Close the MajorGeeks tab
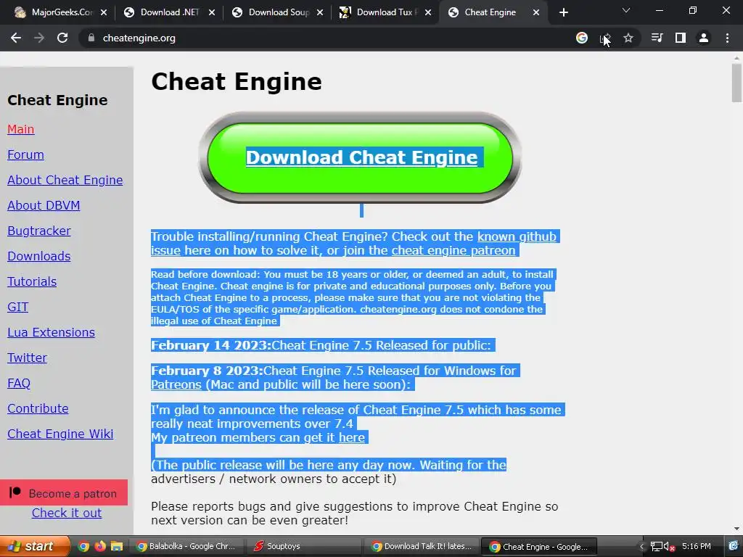Screen dimensions: 743x557 coord(104,12)
